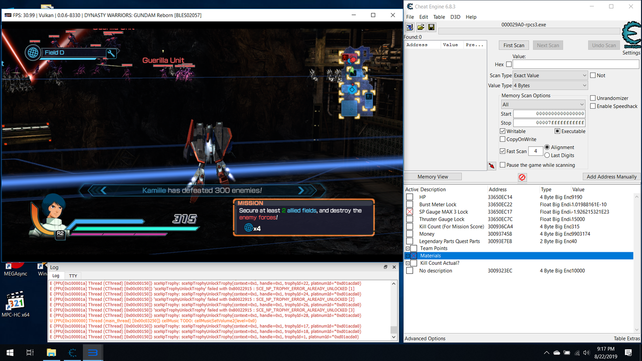Enable the HP cheat checkbox
The image size is (642, 361).
[409, 197]
